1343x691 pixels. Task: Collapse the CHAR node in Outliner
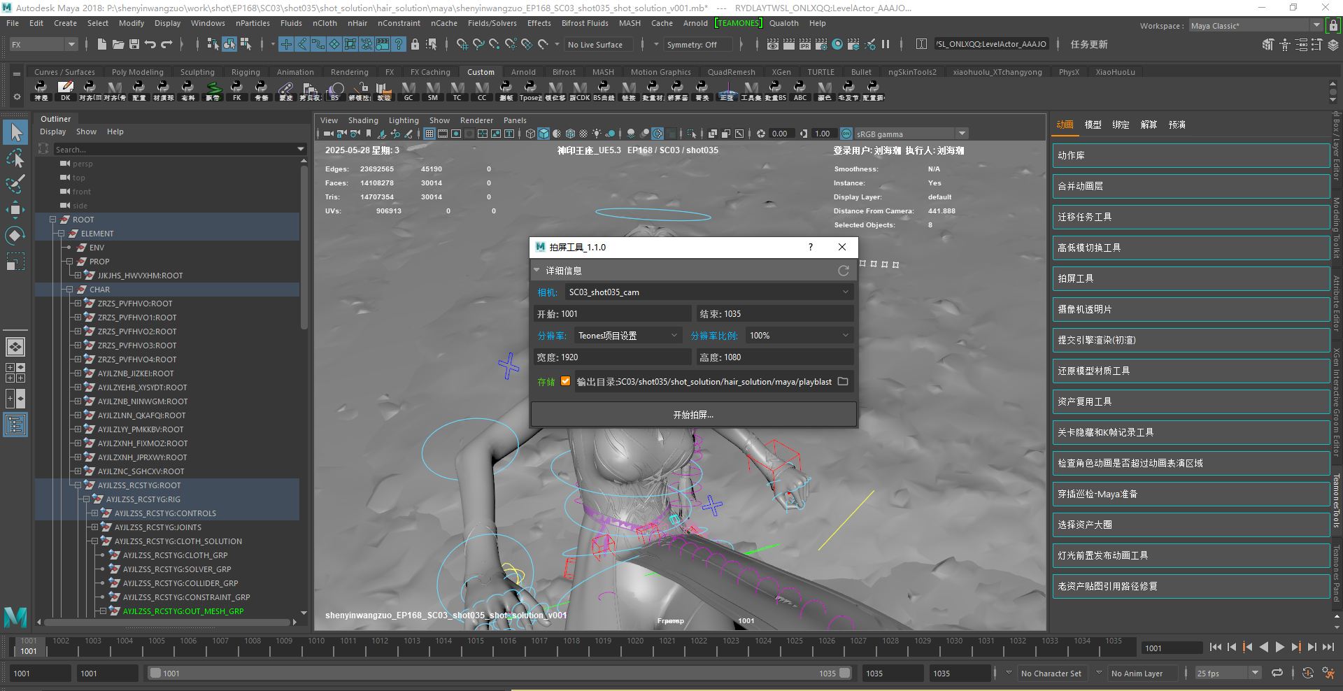pos(69,290)
